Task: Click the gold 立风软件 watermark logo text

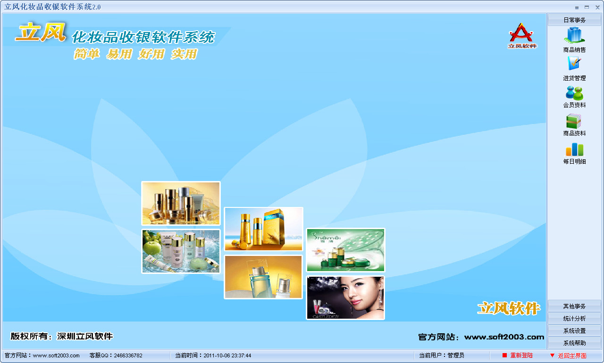Action: (x=508, y=309)
